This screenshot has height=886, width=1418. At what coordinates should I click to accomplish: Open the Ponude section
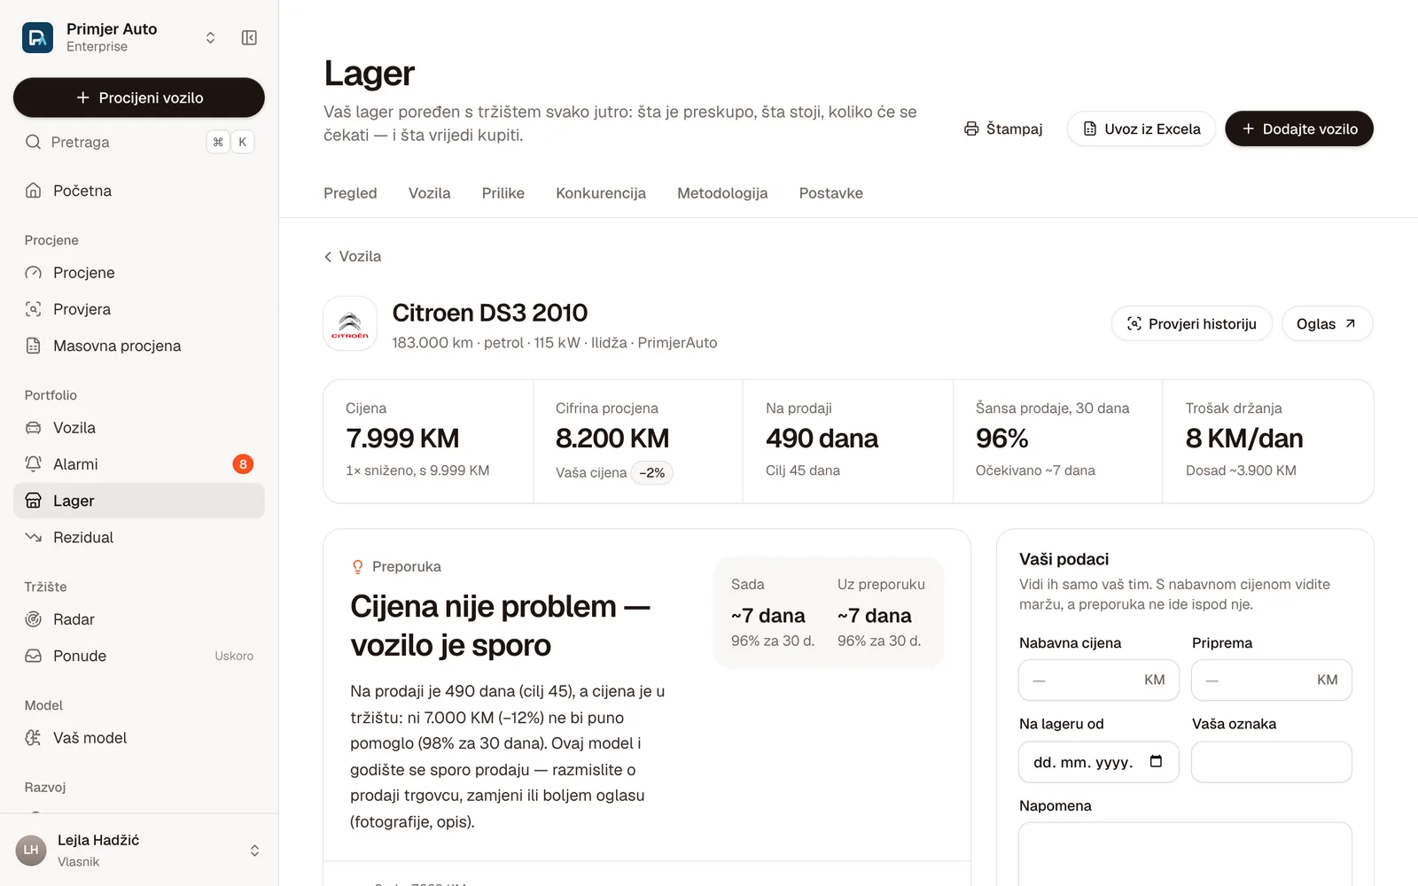click(x=139, y=656)
